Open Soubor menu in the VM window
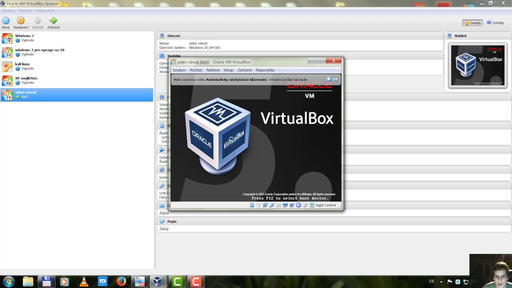 point(179,70)
